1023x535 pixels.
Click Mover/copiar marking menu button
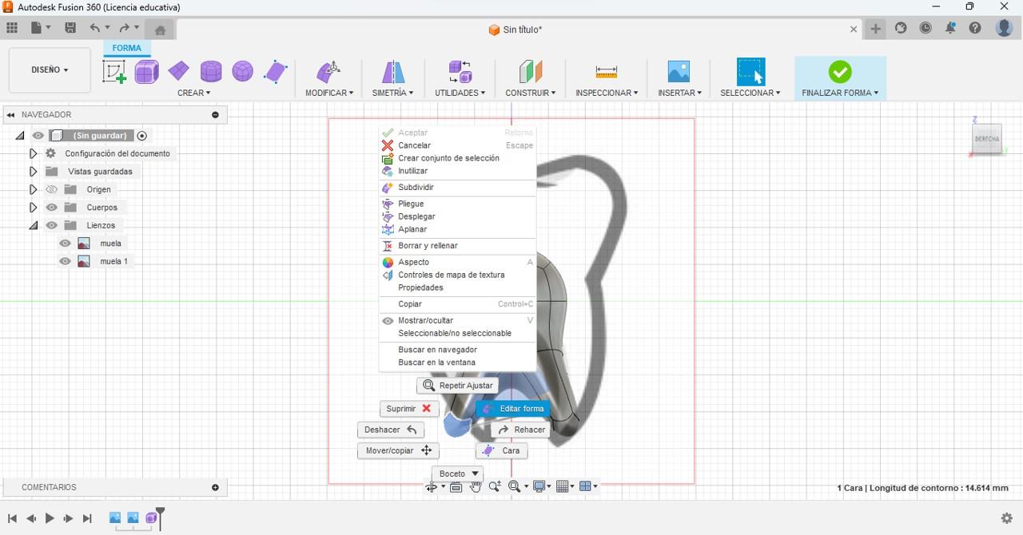[x=398, y=451]
